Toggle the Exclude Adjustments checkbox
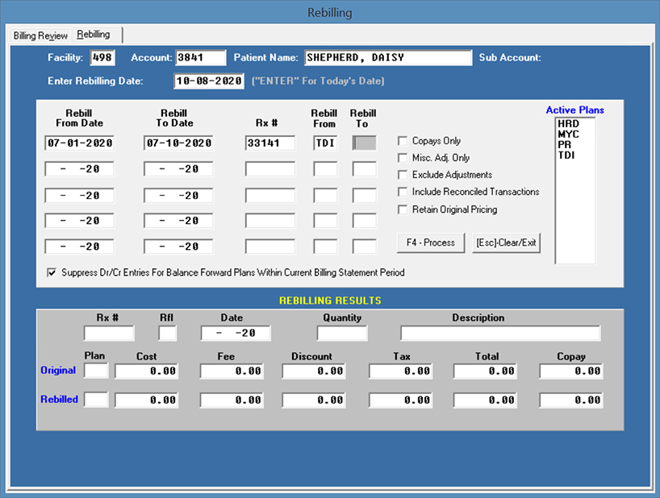Viewport: 660px width, 498px height. tap(403, 175)
